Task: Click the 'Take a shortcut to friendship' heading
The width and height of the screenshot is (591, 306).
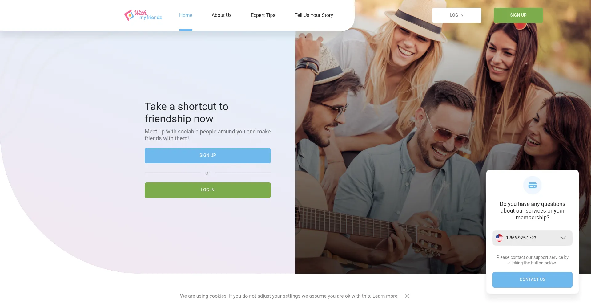Action: [187, 112]
